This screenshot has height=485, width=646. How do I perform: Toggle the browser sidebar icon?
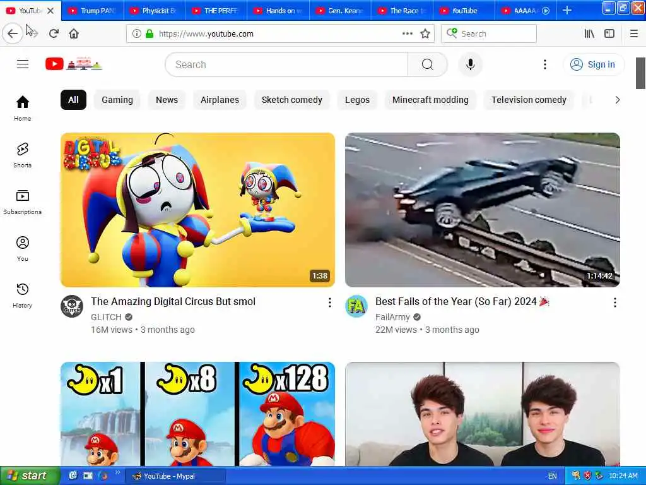coord(609,33)
